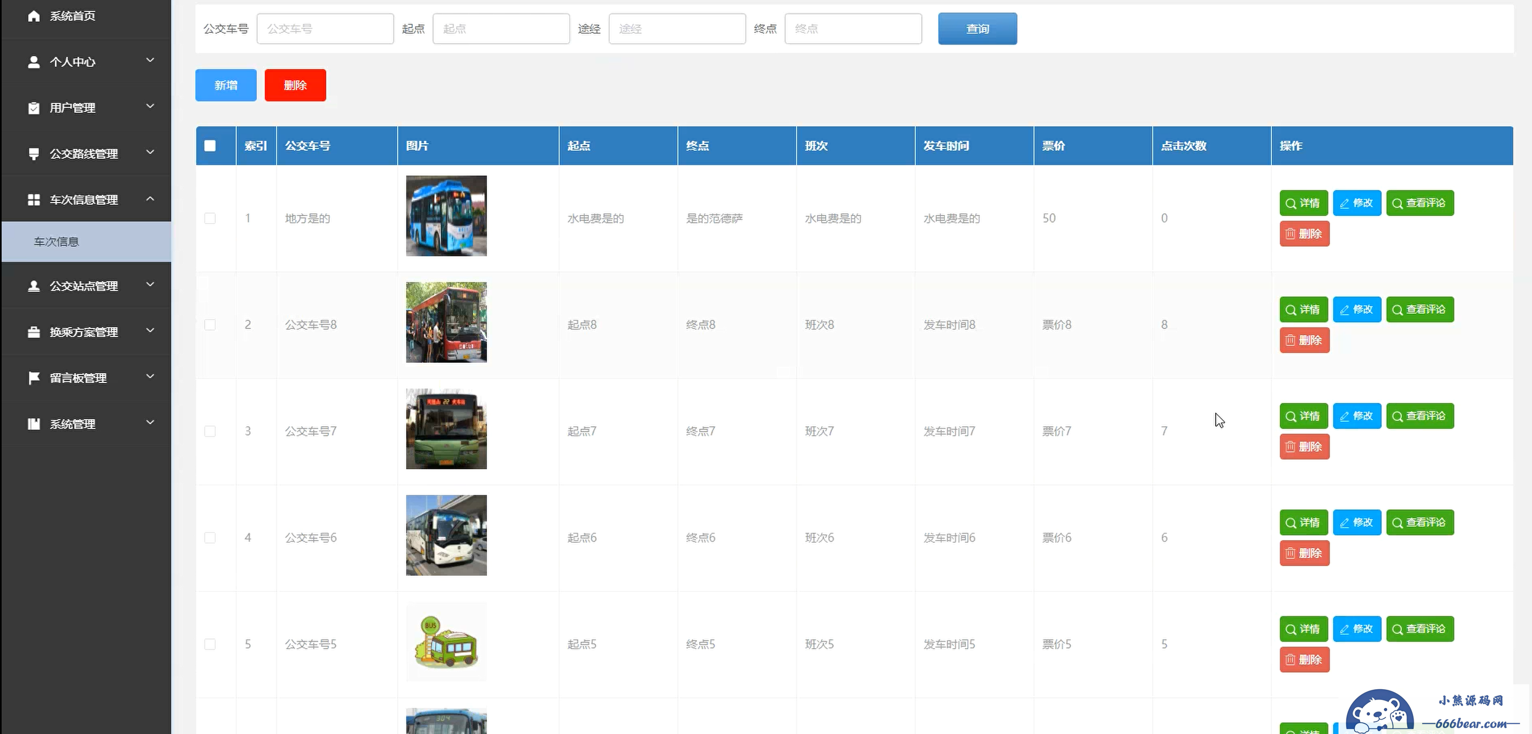Delete the 公交车号8 row
Image resolution: width=1532 pixels, height=734 pixels.
(1304, 341)
